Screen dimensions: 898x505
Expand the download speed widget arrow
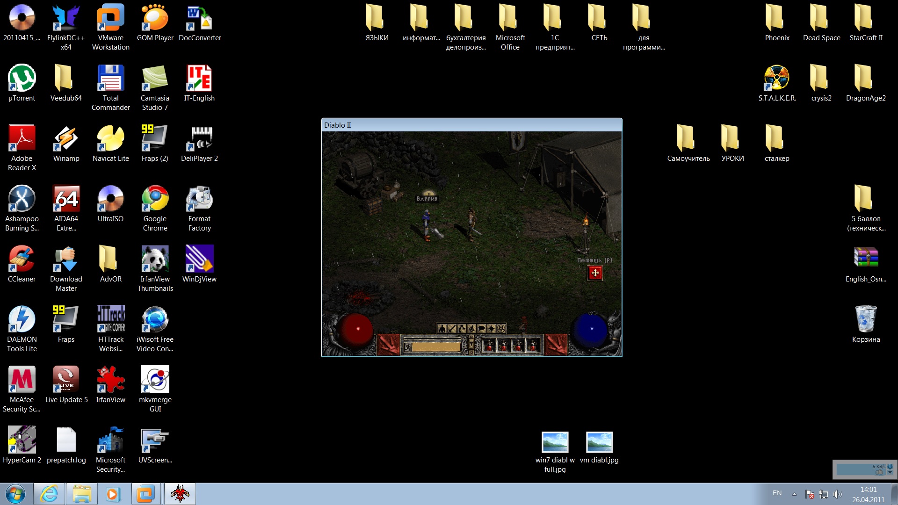[x=890, y=472]
